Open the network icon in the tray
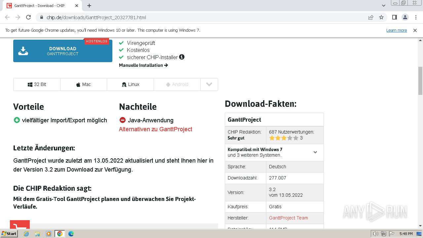 383,234
